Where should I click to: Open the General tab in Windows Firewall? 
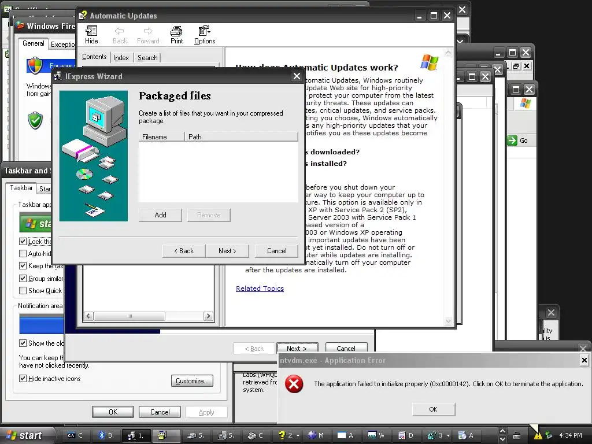(33, 43)
